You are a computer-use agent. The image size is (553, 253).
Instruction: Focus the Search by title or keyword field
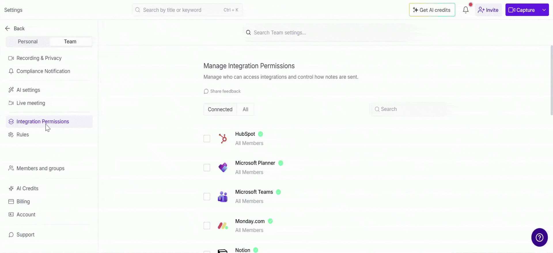click(x=187, y=10)
